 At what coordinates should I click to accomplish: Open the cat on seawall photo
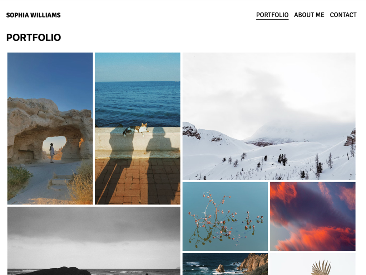pyautogui.click(x=138, y=129)
